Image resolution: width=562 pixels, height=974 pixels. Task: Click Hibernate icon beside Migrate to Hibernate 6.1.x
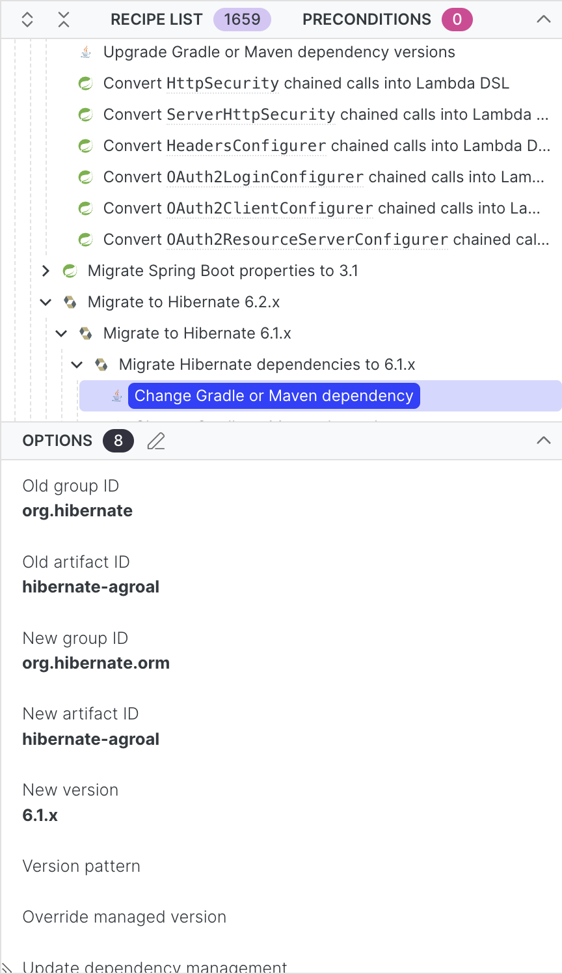coord(85,333)
